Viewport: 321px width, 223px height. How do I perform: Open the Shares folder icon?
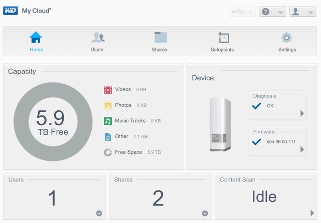pos(160,38)
